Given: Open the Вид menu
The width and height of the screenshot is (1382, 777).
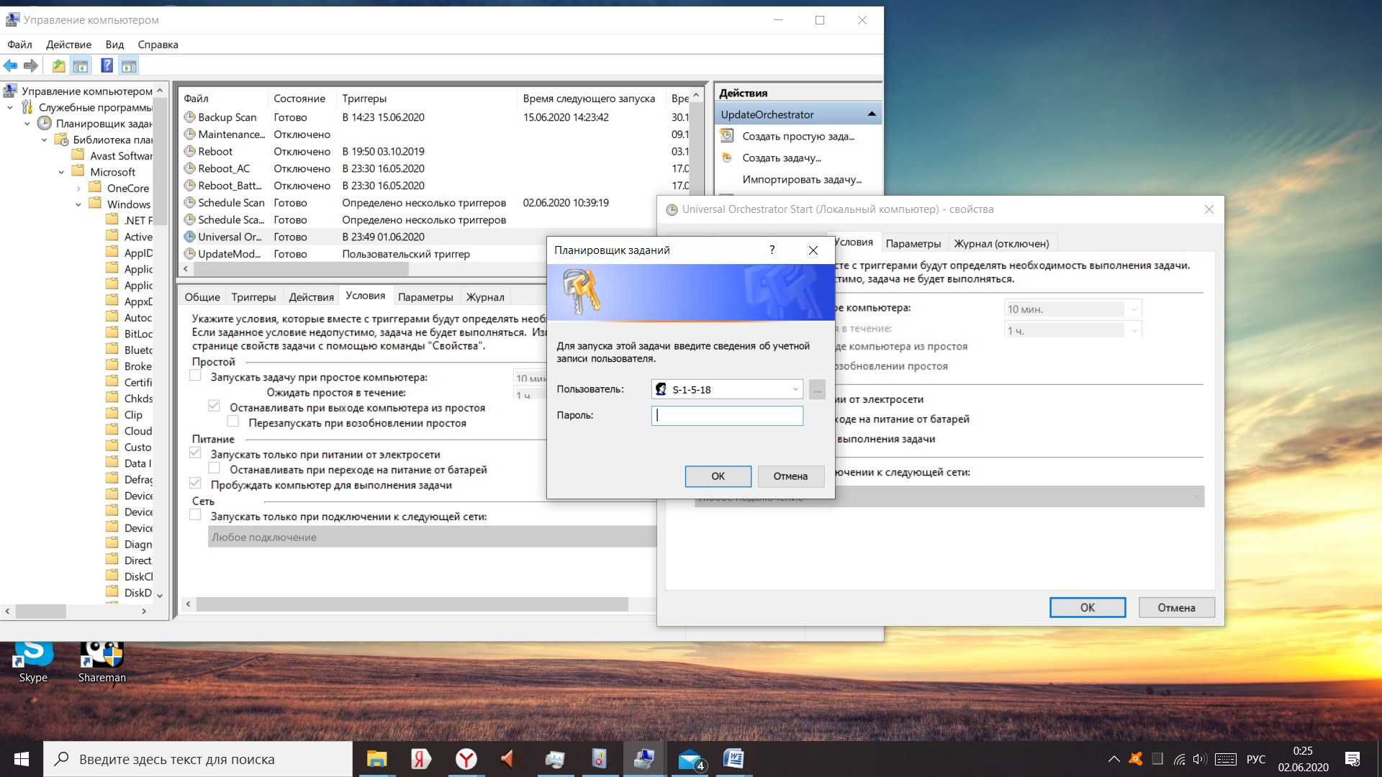Looking at the screenshot, I should 114,45.
